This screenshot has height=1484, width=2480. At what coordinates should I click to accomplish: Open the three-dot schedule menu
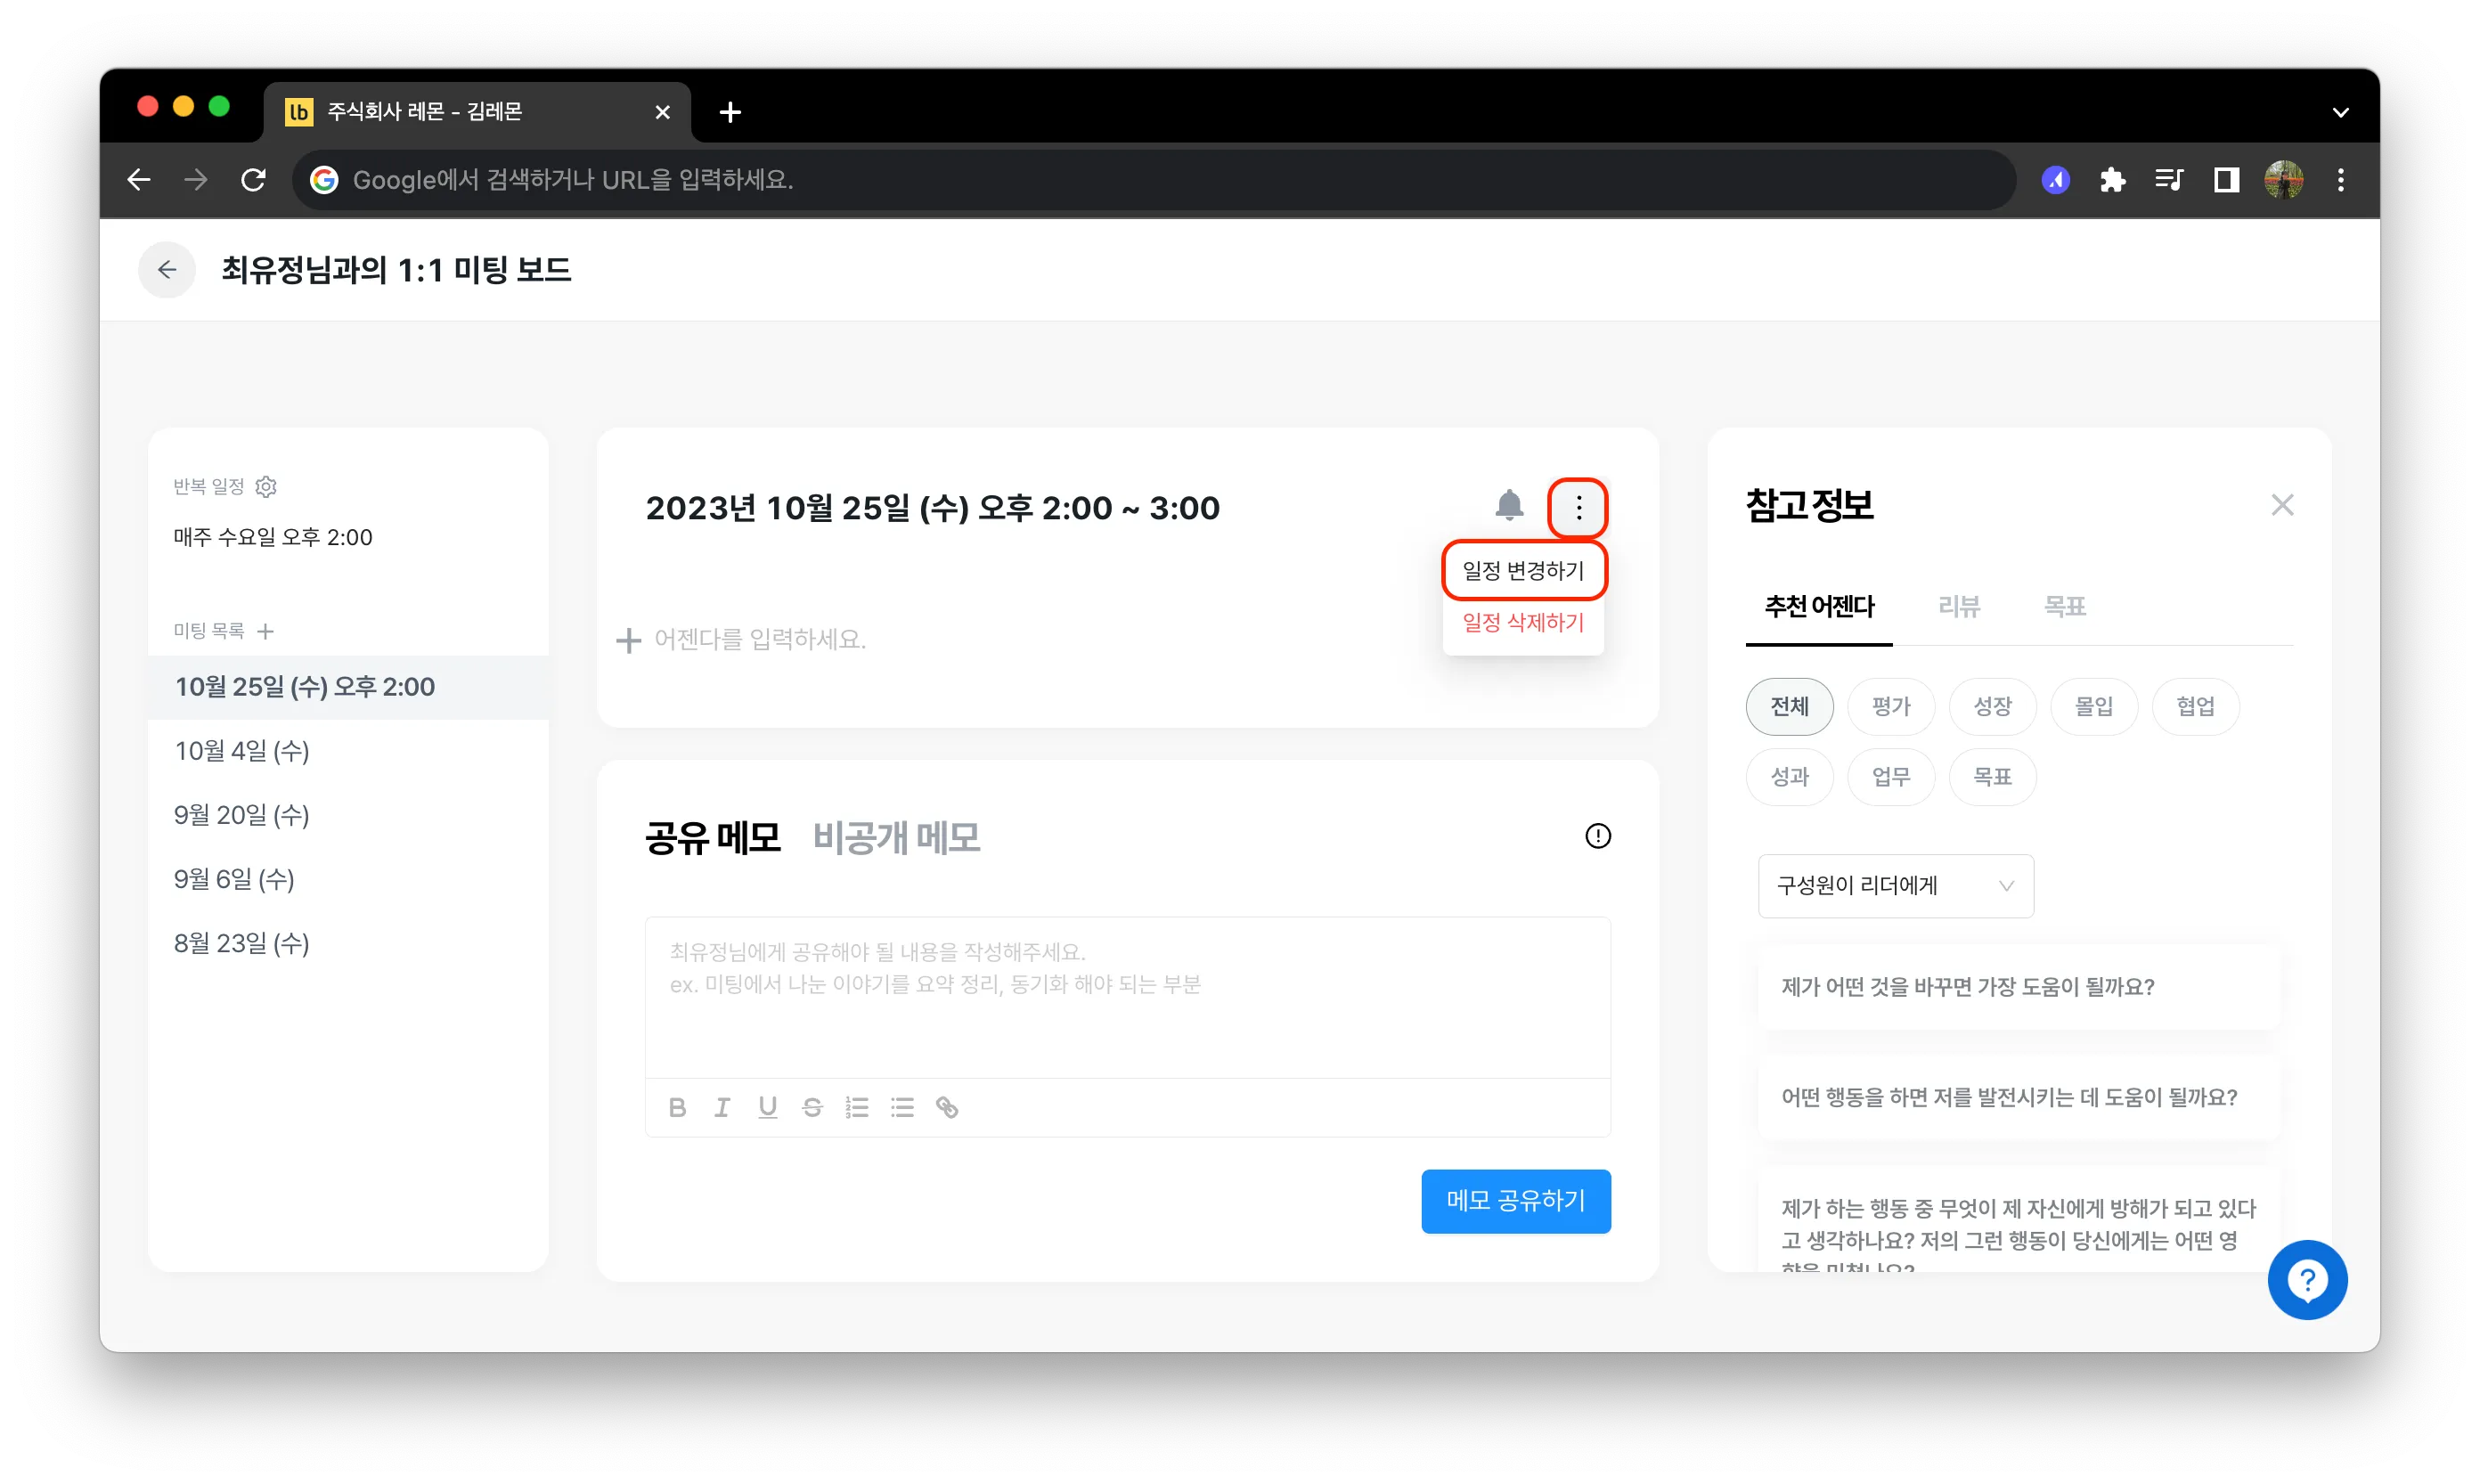pyautogui.click(x=1578, y=508)
